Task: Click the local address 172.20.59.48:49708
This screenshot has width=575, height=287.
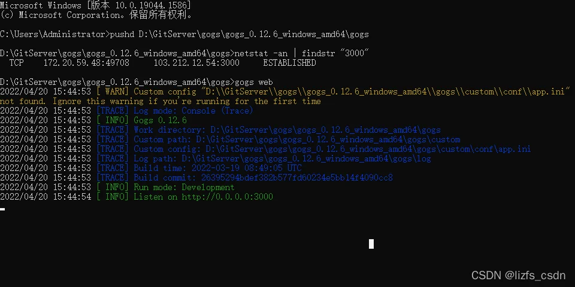Action: pos(86,63)
